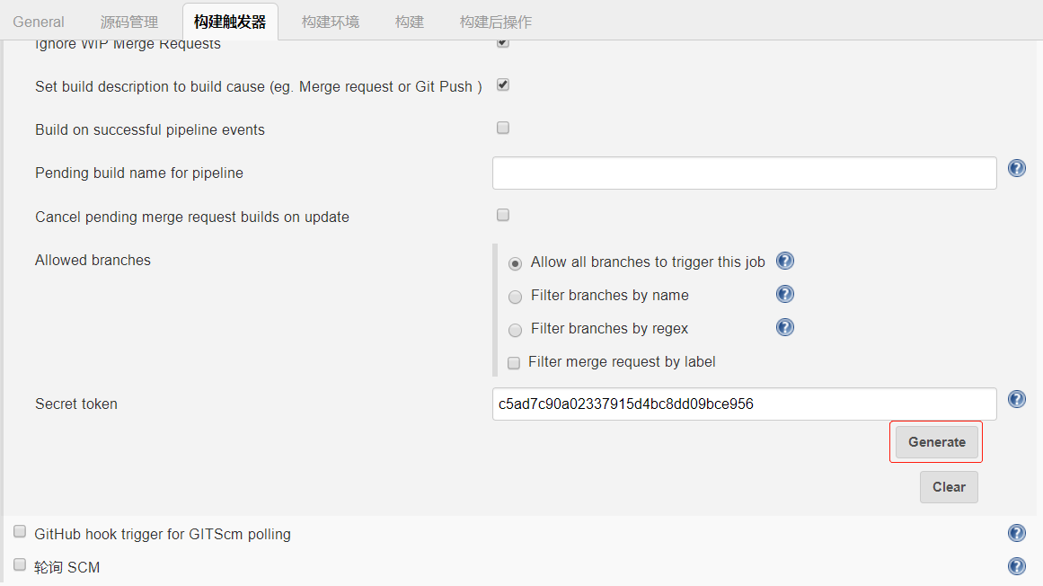Screen dimensions: 1043x586
Task: Enable Cancel pending merge request builds checkbox
Action: [x=503, y=215]
